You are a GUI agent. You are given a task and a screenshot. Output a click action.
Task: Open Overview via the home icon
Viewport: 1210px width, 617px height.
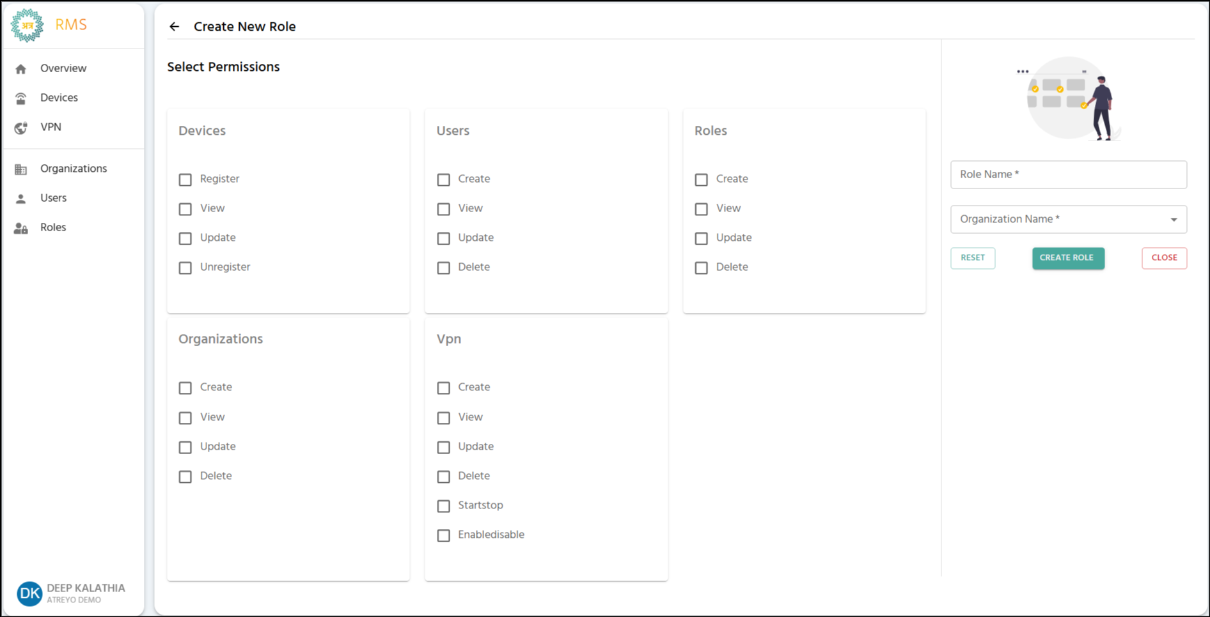[21, 69]
